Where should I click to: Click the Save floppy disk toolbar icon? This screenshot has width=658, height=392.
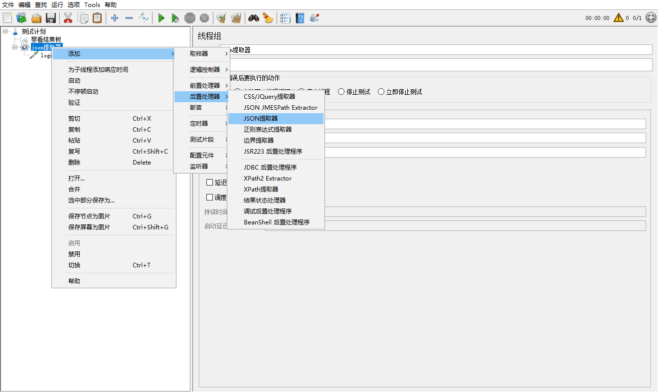click(51, 18)
